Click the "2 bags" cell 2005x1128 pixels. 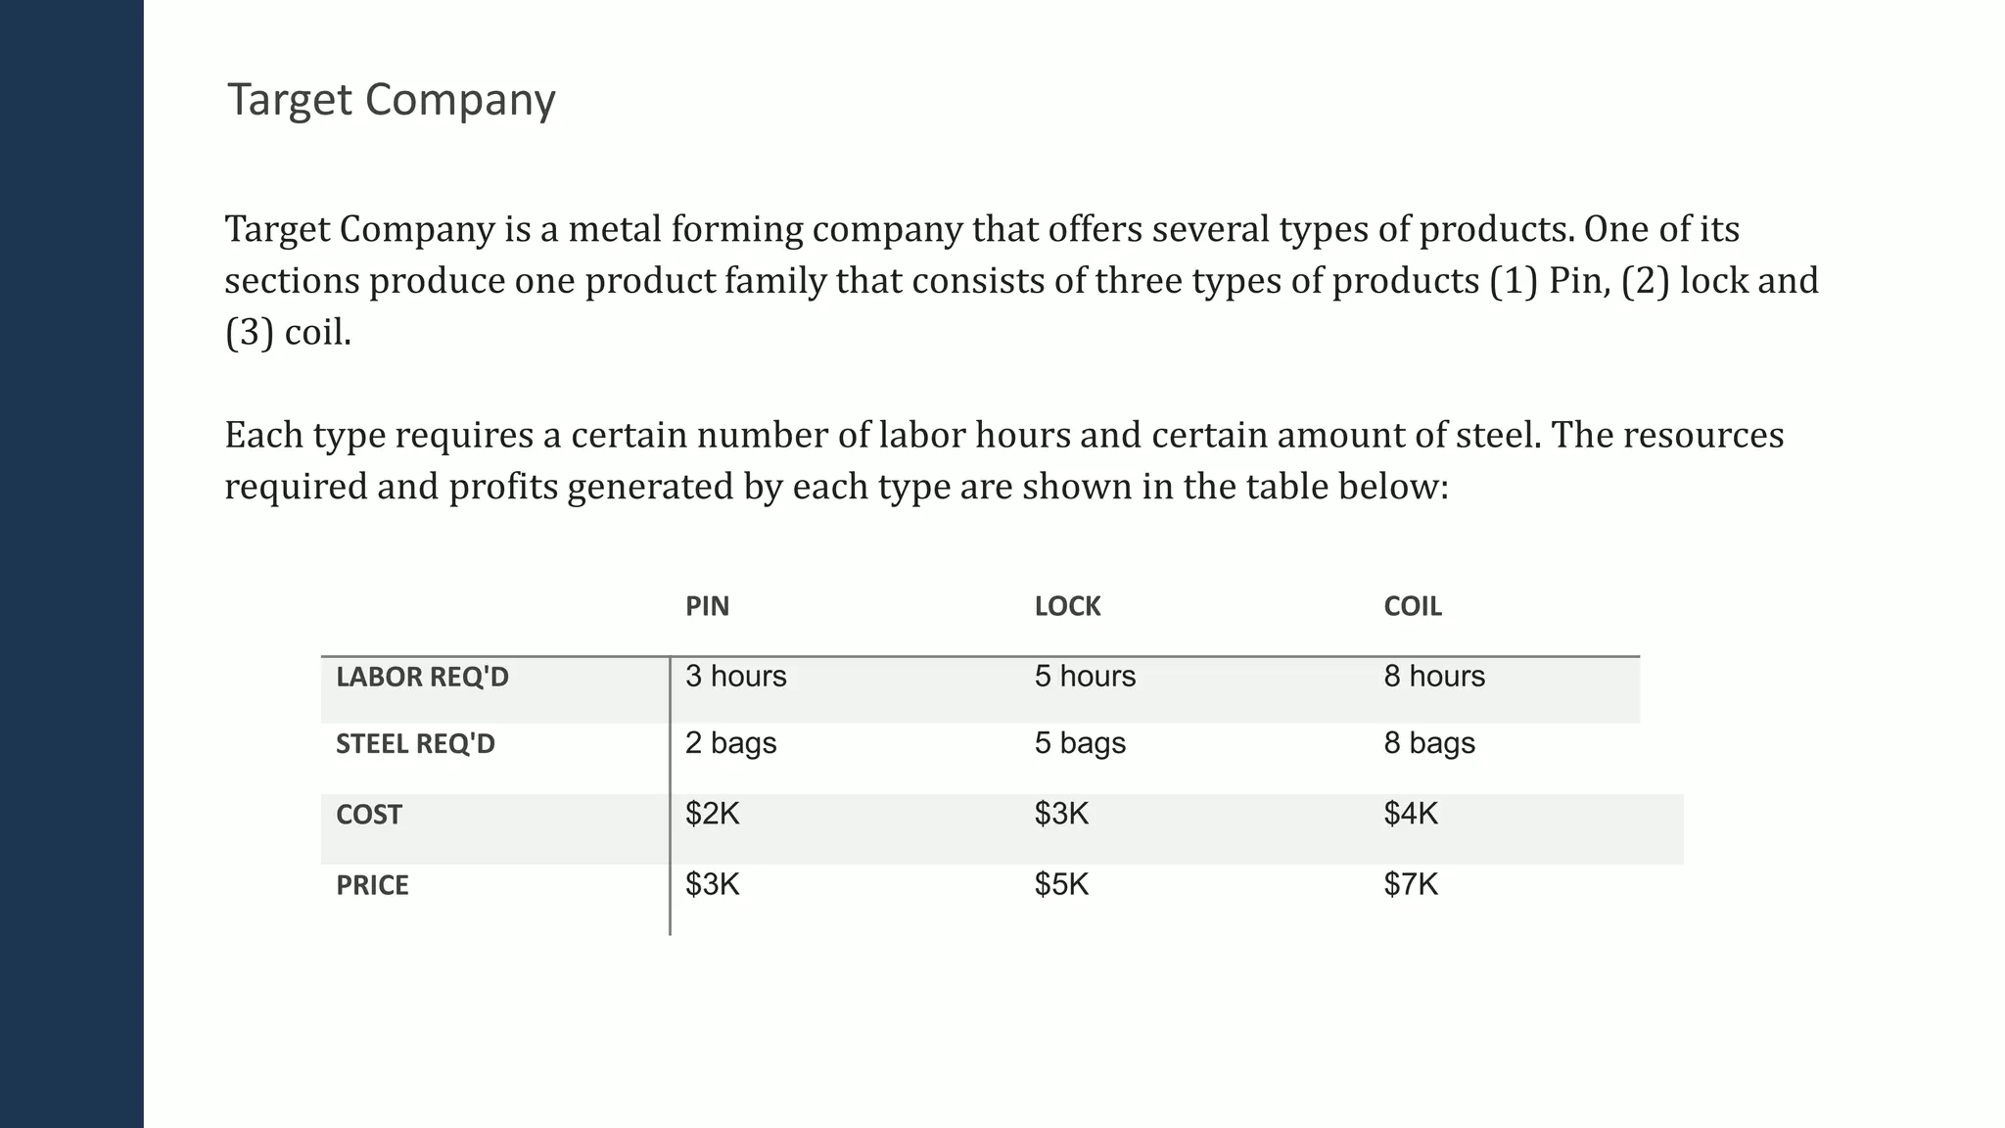[730, 743]
